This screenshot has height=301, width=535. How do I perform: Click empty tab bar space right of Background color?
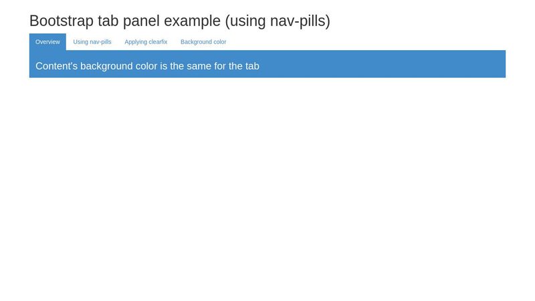[x=368, y=42]
